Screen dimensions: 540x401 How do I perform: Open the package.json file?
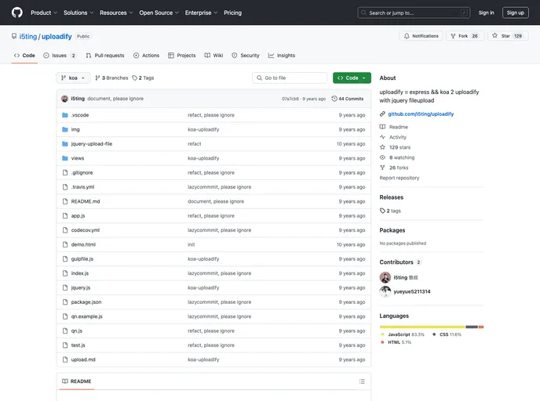coord(86,302)
